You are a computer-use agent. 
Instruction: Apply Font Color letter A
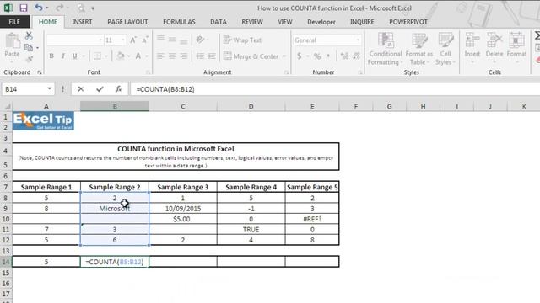coord(138,56)
